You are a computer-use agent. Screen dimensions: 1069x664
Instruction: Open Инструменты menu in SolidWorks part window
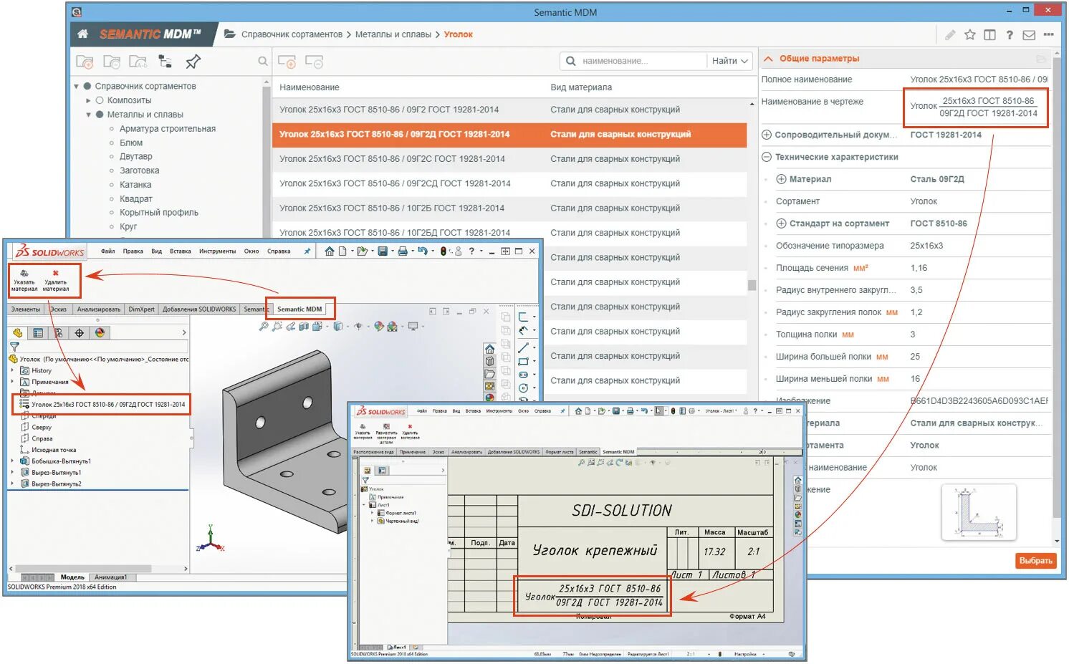(x=218, y=251)
